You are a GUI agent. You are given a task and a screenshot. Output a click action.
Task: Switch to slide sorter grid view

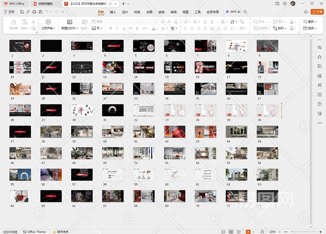(231, 232)
